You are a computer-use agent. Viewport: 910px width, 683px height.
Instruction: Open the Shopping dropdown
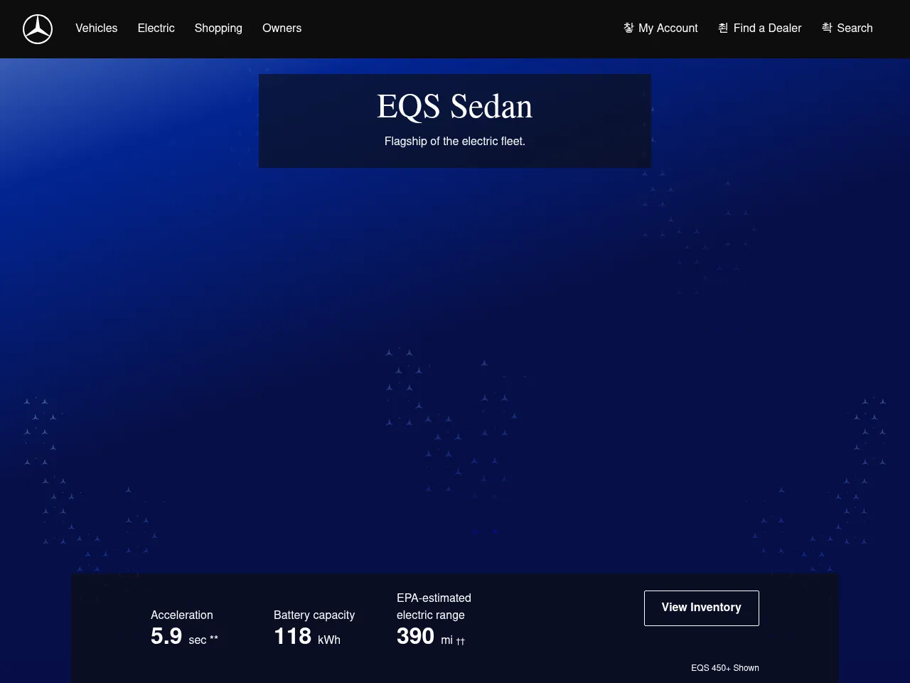pos(218,28)
